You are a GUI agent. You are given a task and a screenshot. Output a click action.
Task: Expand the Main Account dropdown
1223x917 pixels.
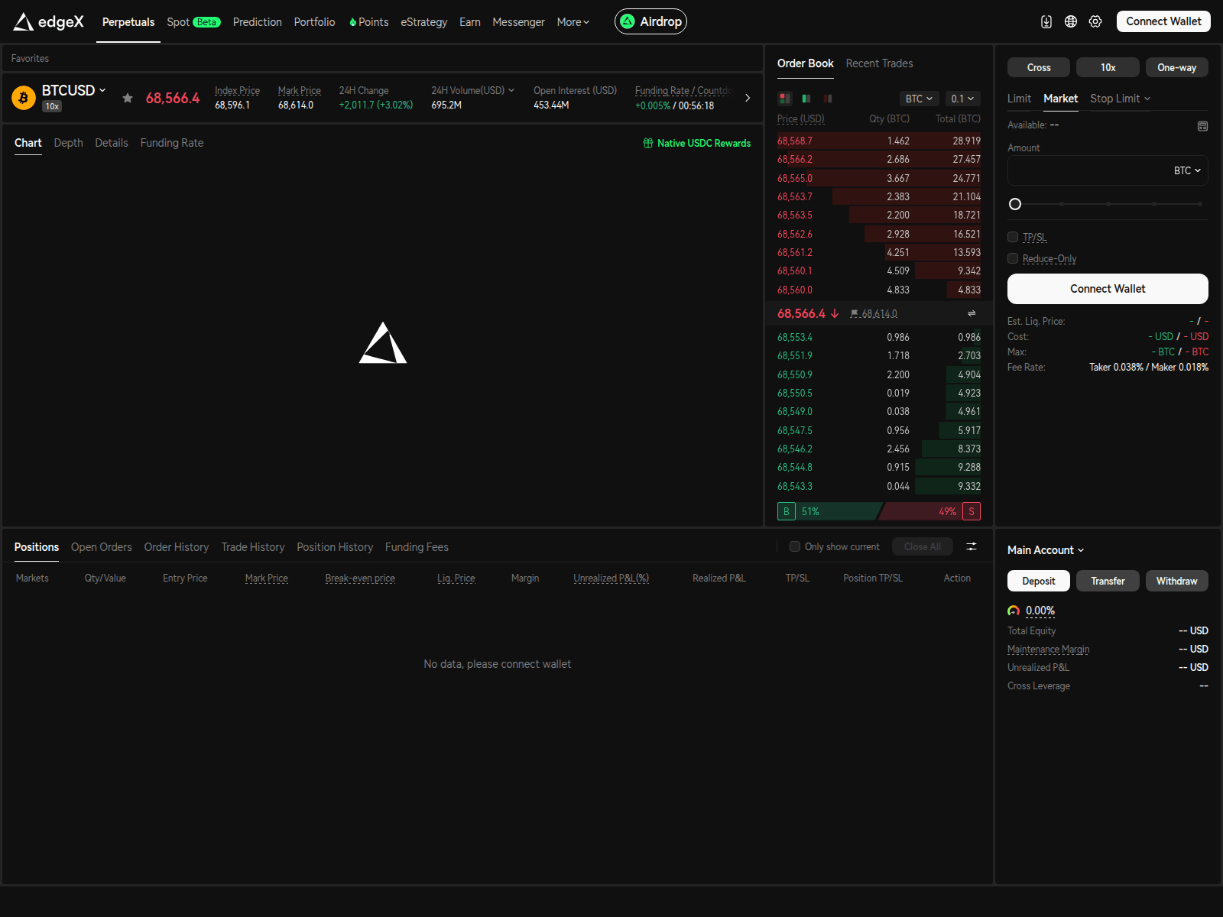(x=1045, y=550)
